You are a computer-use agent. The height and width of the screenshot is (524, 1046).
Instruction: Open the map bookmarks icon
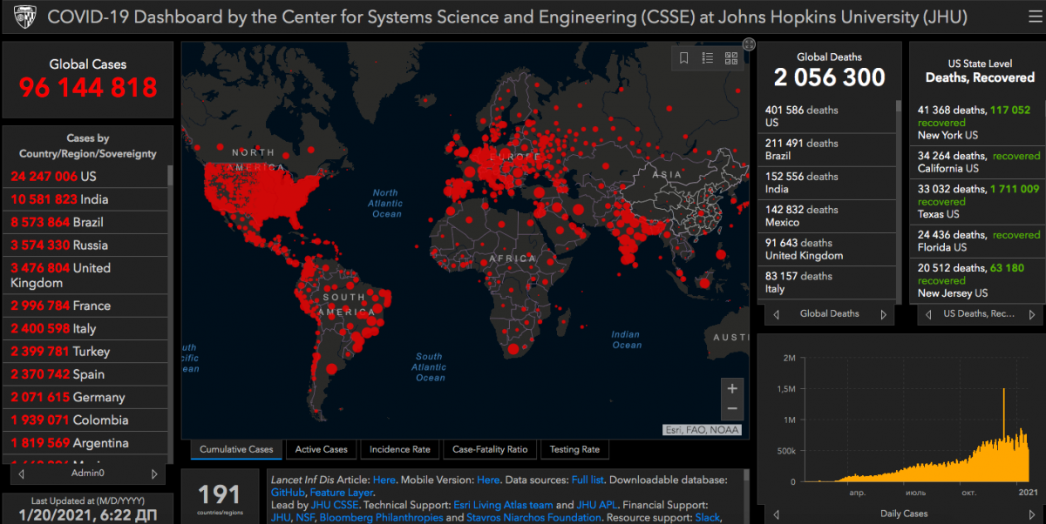click(684, 58)
